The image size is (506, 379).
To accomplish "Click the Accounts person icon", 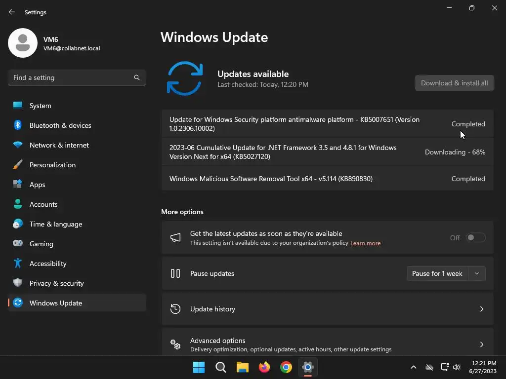I will (x=18, y=204).
